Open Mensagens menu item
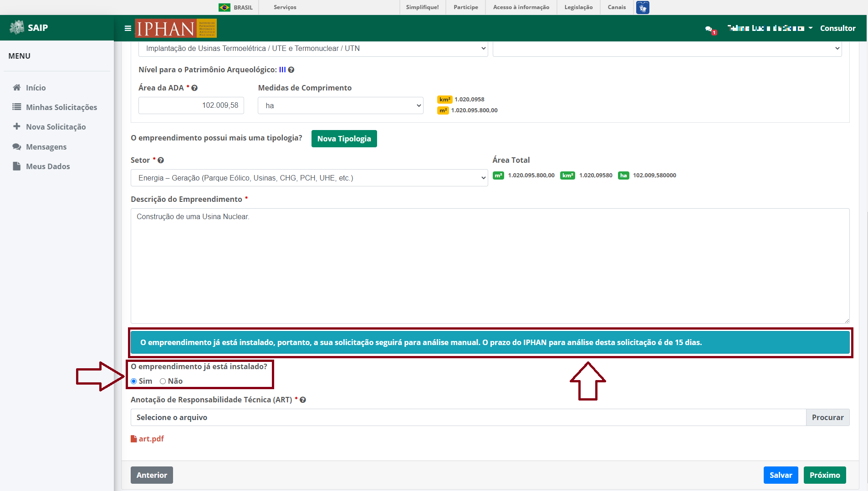The image size is (868, 491). click(46, 146)
